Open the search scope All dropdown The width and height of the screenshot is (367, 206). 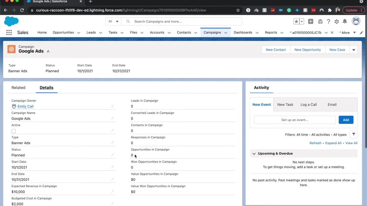[113, 21]
